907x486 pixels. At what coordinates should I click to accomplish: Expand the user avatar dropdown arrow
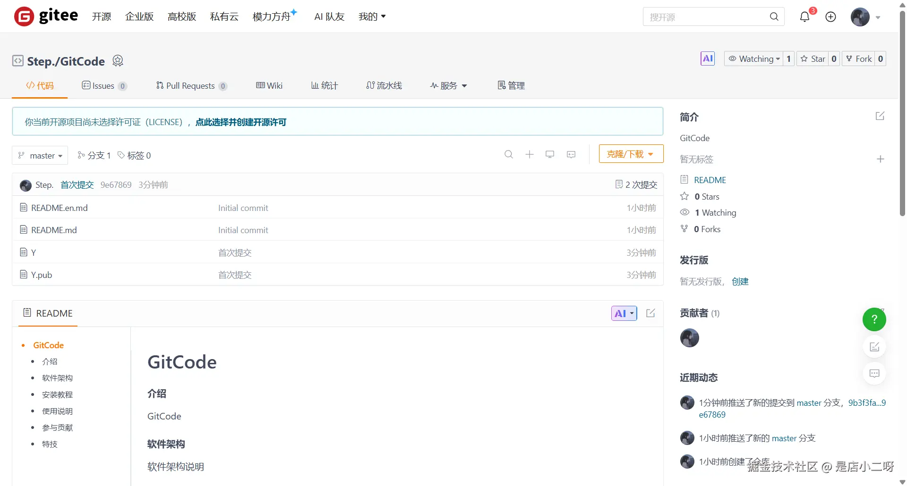click(x=878, y=17)
